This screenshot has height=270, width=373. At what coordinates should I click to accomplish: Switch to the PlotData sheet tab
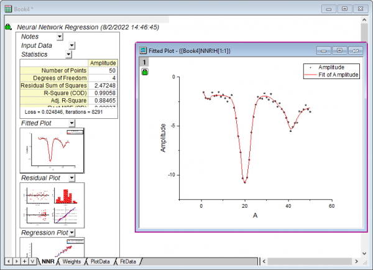(x=99, y=261)
